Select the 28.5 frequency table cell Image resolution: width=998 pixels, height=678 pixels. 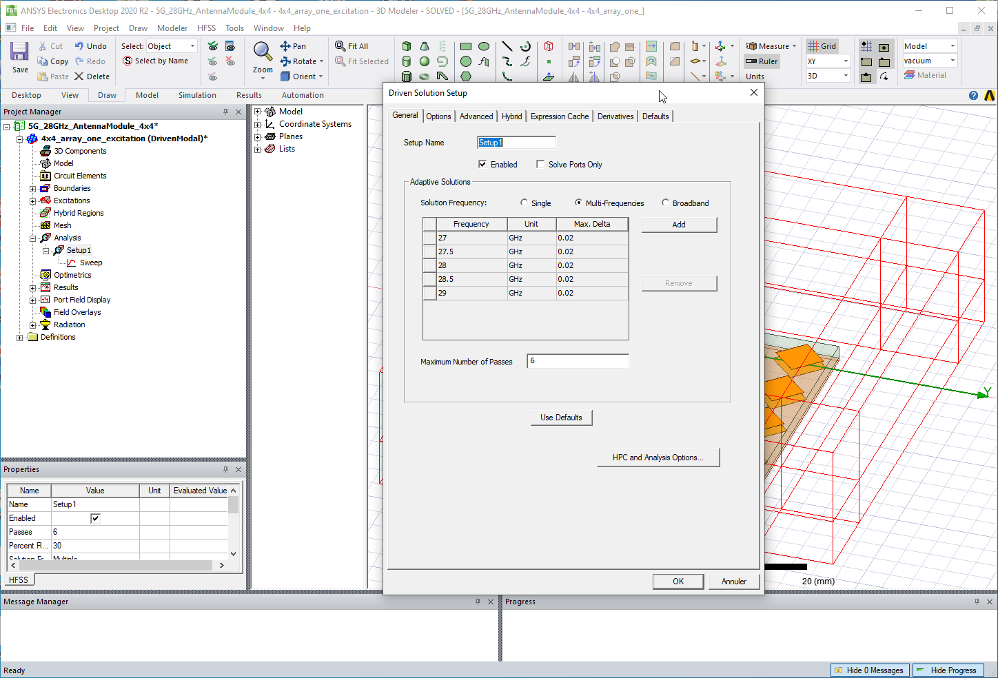click(471, 279)
